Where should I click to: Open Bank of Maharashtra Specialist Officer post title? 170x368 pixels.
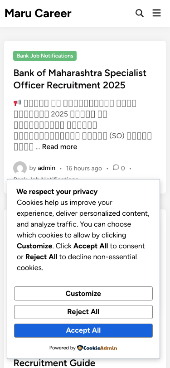(80, 79)
